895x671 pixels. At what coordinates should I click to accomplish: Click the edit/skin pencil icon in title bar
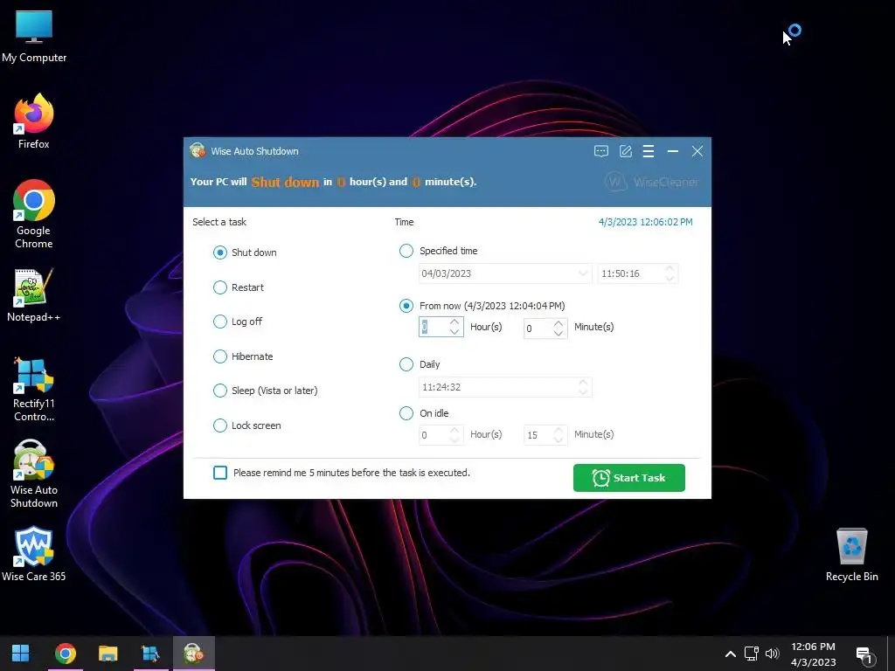(626, 151)
